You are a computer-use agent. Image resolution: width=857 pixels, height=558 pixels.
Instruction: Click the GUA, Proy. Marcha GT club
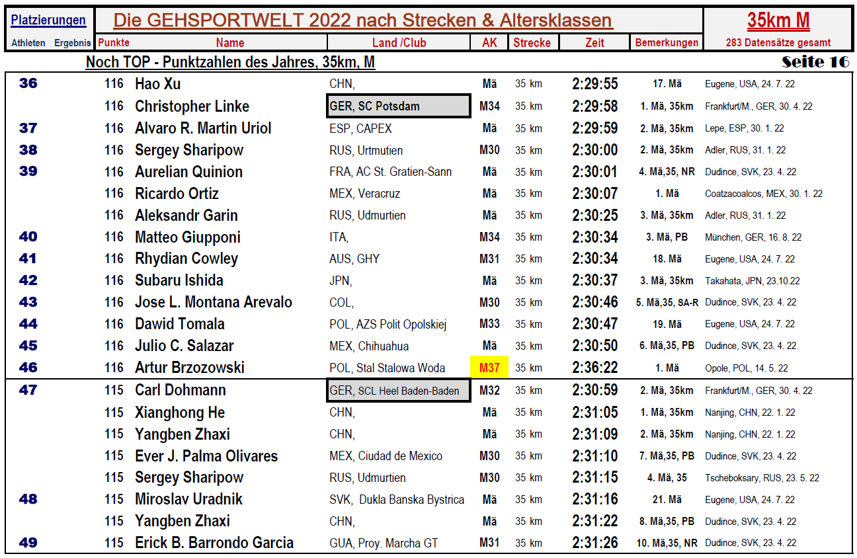384,543
